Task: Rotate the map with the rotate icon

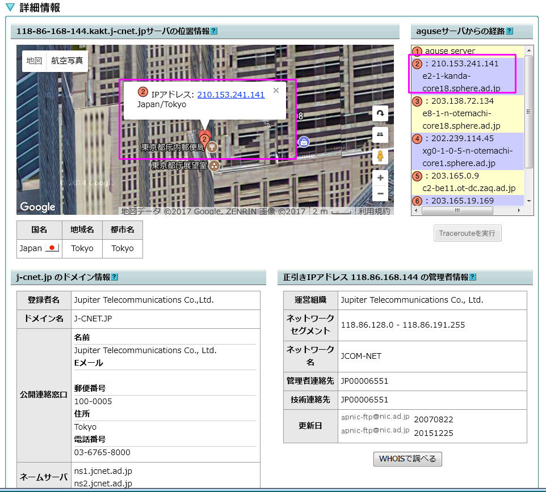Action: (x=380, y=113)
